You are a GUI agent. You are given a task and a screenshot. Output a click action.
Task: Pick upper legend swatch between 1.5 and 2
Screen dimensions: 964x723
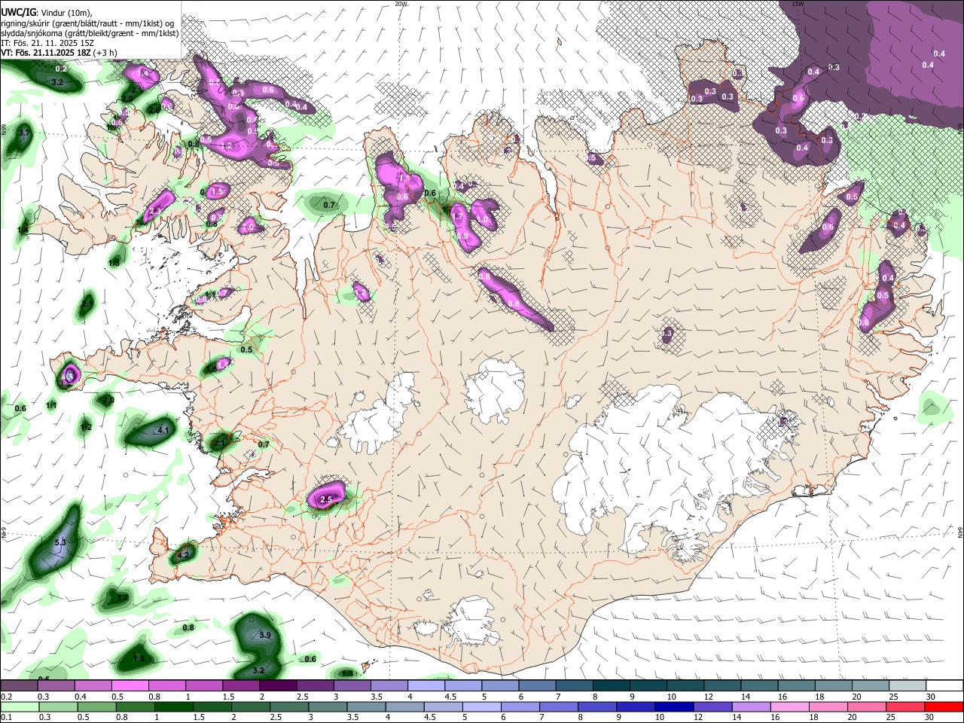tap(240, 686)
